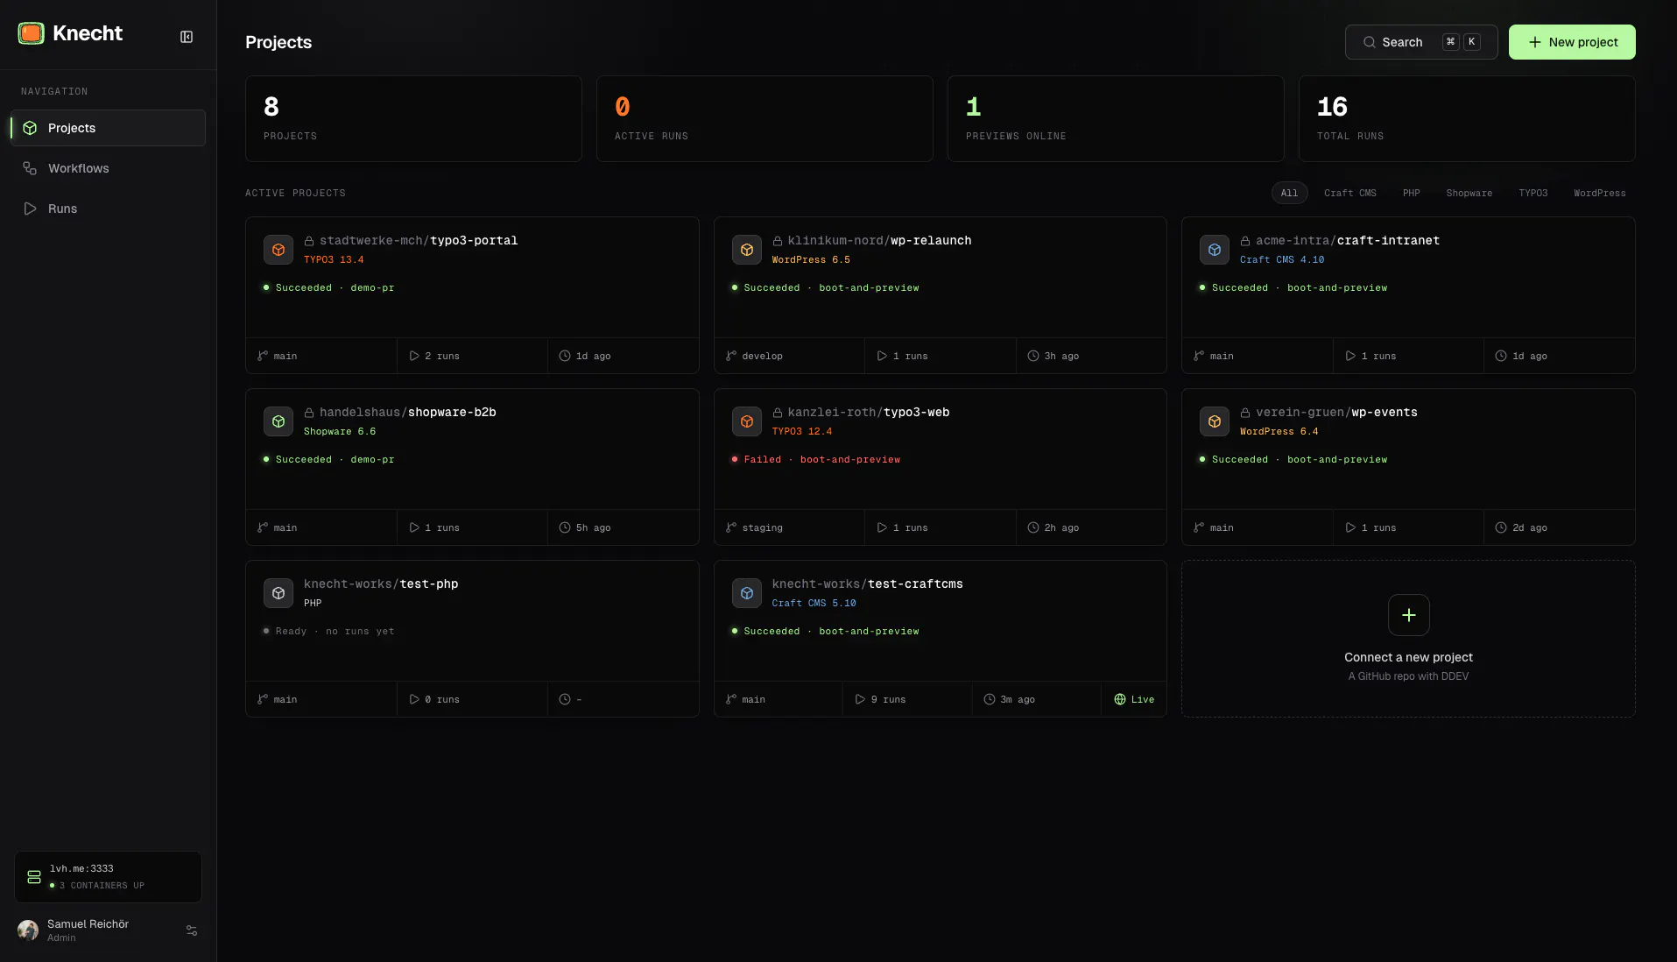Click the Knecht logo icon
Image resolution: width=1677 pixels, height=962 pixels.
point(31,33)
